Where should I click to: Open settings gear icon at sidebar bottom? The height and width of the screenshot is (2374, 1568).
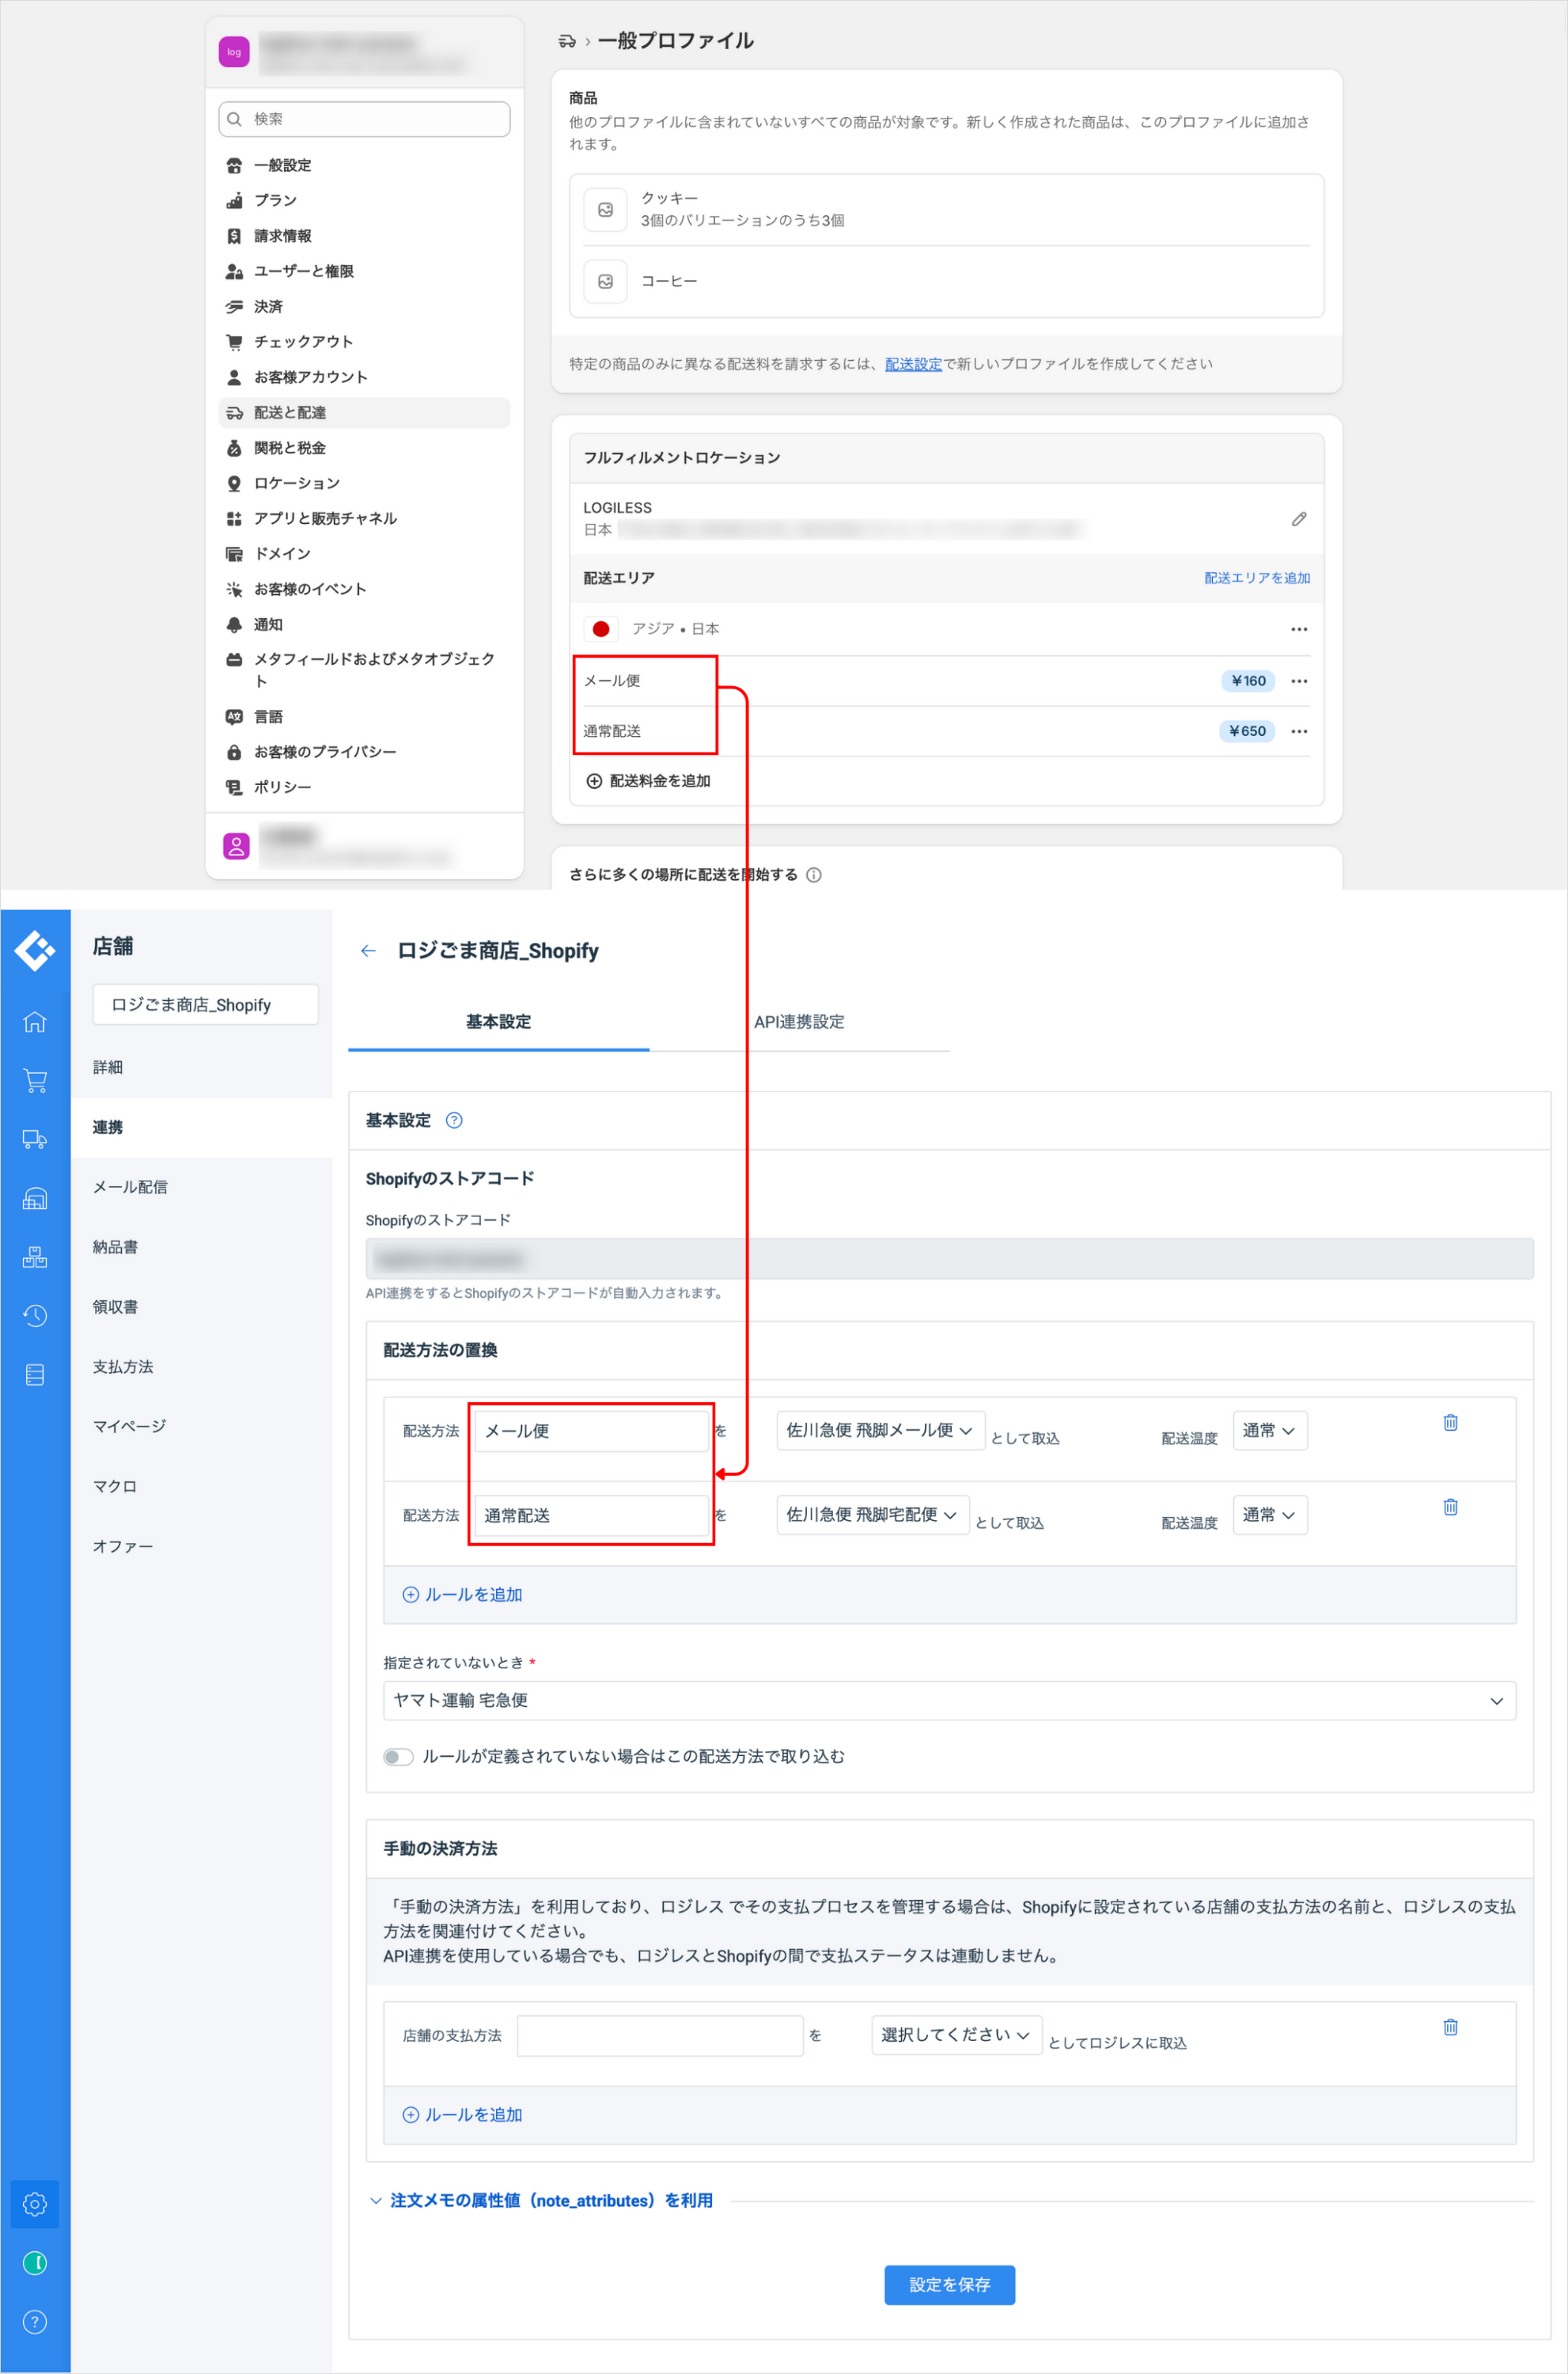point(35,2204)
